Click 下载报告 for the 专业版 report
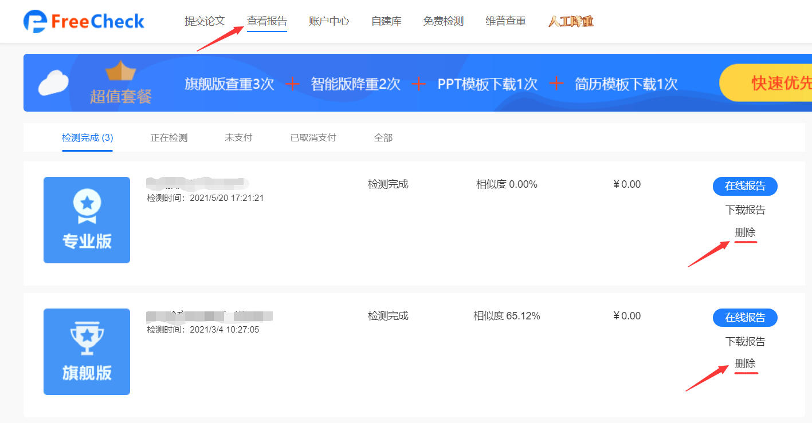812x423 pixels. click(746, 210)
